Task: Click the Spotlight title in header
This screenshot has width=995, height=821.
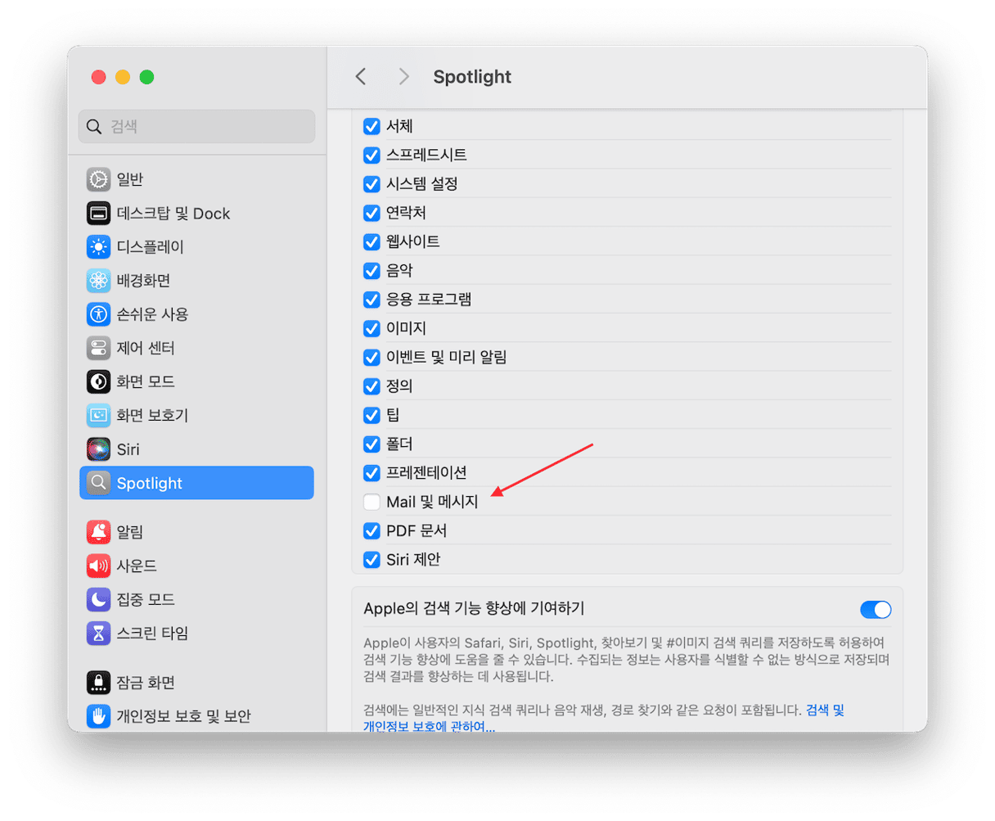Action: point(472,77)
